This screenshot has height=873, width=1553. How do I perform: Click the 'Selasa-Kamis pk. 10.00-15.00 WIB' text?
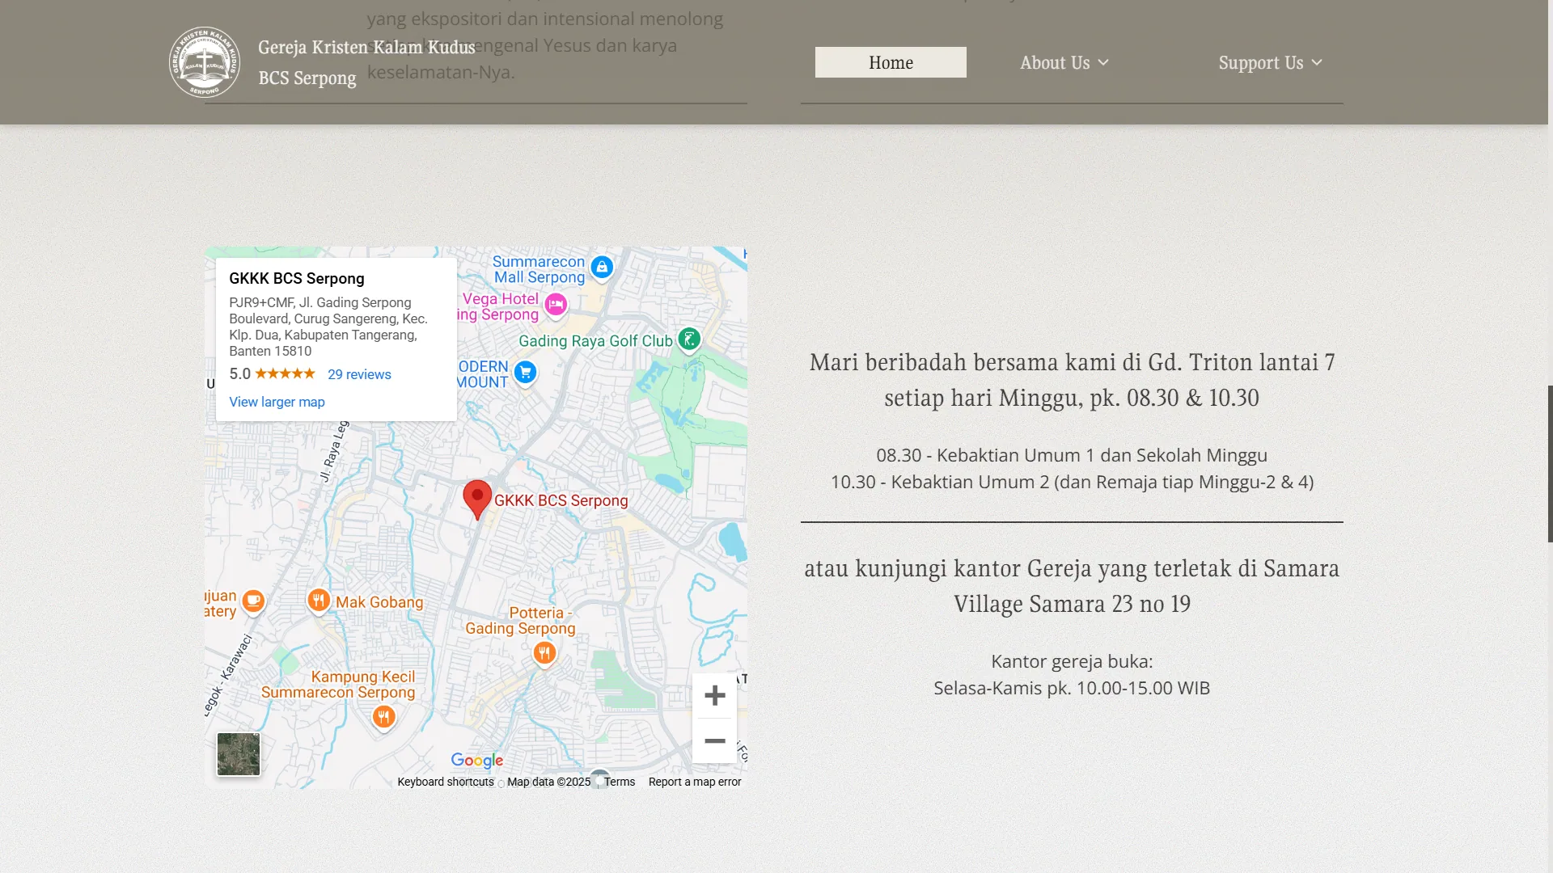tap(1072, 688)
